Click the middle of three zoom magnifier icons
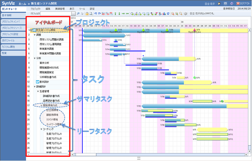 [176, 14]
